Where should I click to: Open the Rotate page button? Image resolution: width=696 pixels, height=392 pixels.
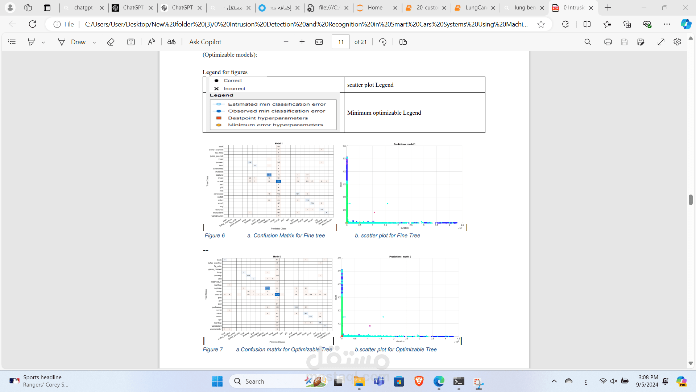(382, 42)
